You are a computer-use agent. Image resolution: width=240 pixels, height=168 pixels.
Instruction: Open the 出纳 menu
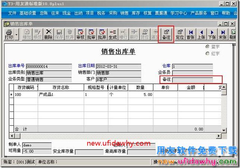point(78,13)
